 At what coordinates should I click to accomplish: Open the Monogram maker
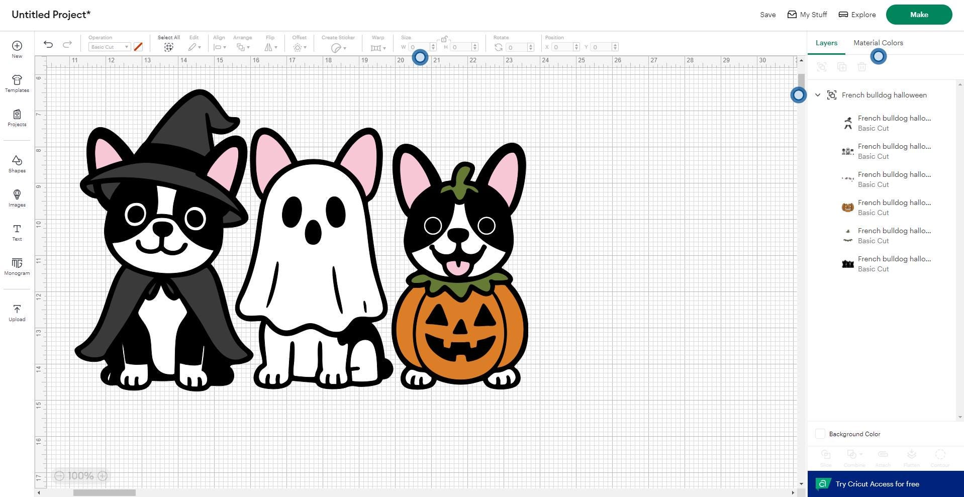[x=17, y=266]
